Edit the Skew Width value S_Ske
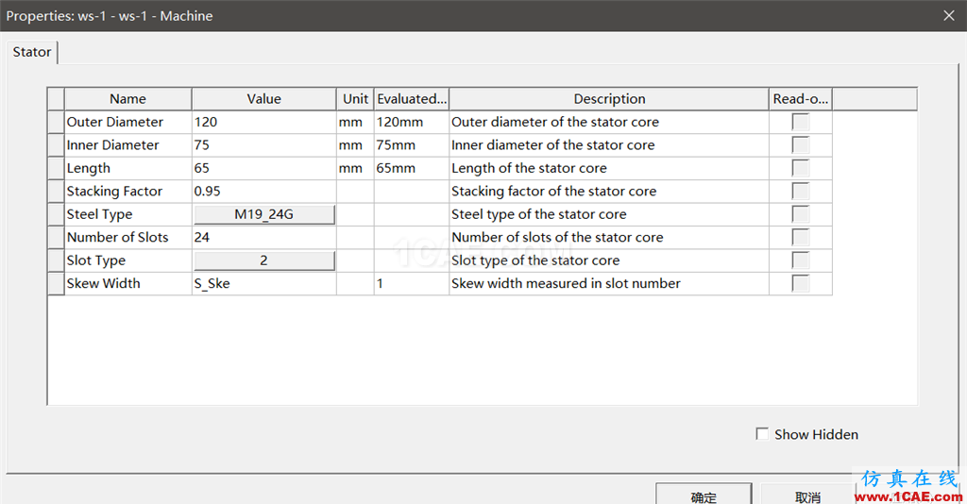967x504 pixels. 264,283
